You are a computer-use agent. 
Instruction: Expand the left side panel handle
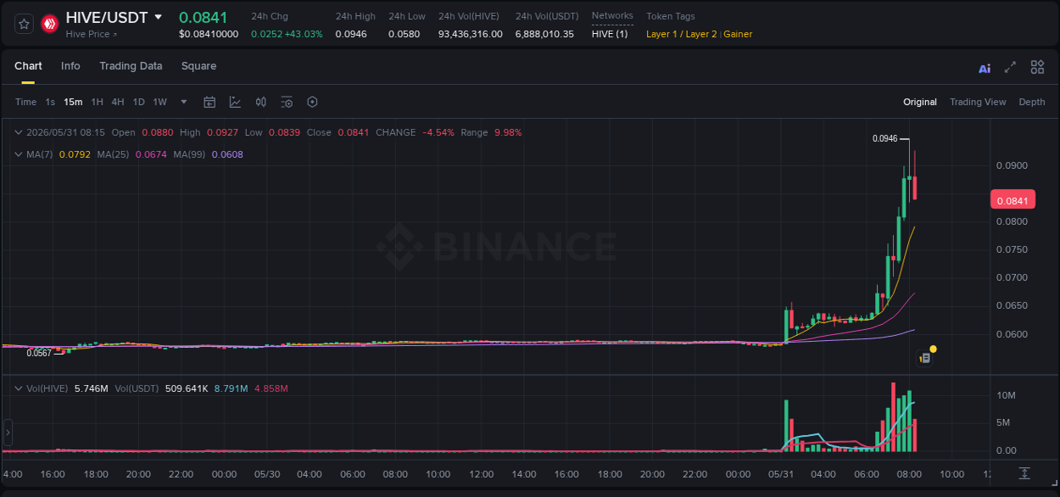coord(8,433)
